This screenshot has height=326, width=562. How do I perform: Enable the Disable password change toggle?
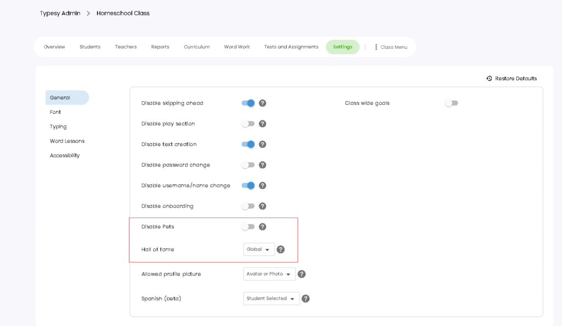click(248, 165)
